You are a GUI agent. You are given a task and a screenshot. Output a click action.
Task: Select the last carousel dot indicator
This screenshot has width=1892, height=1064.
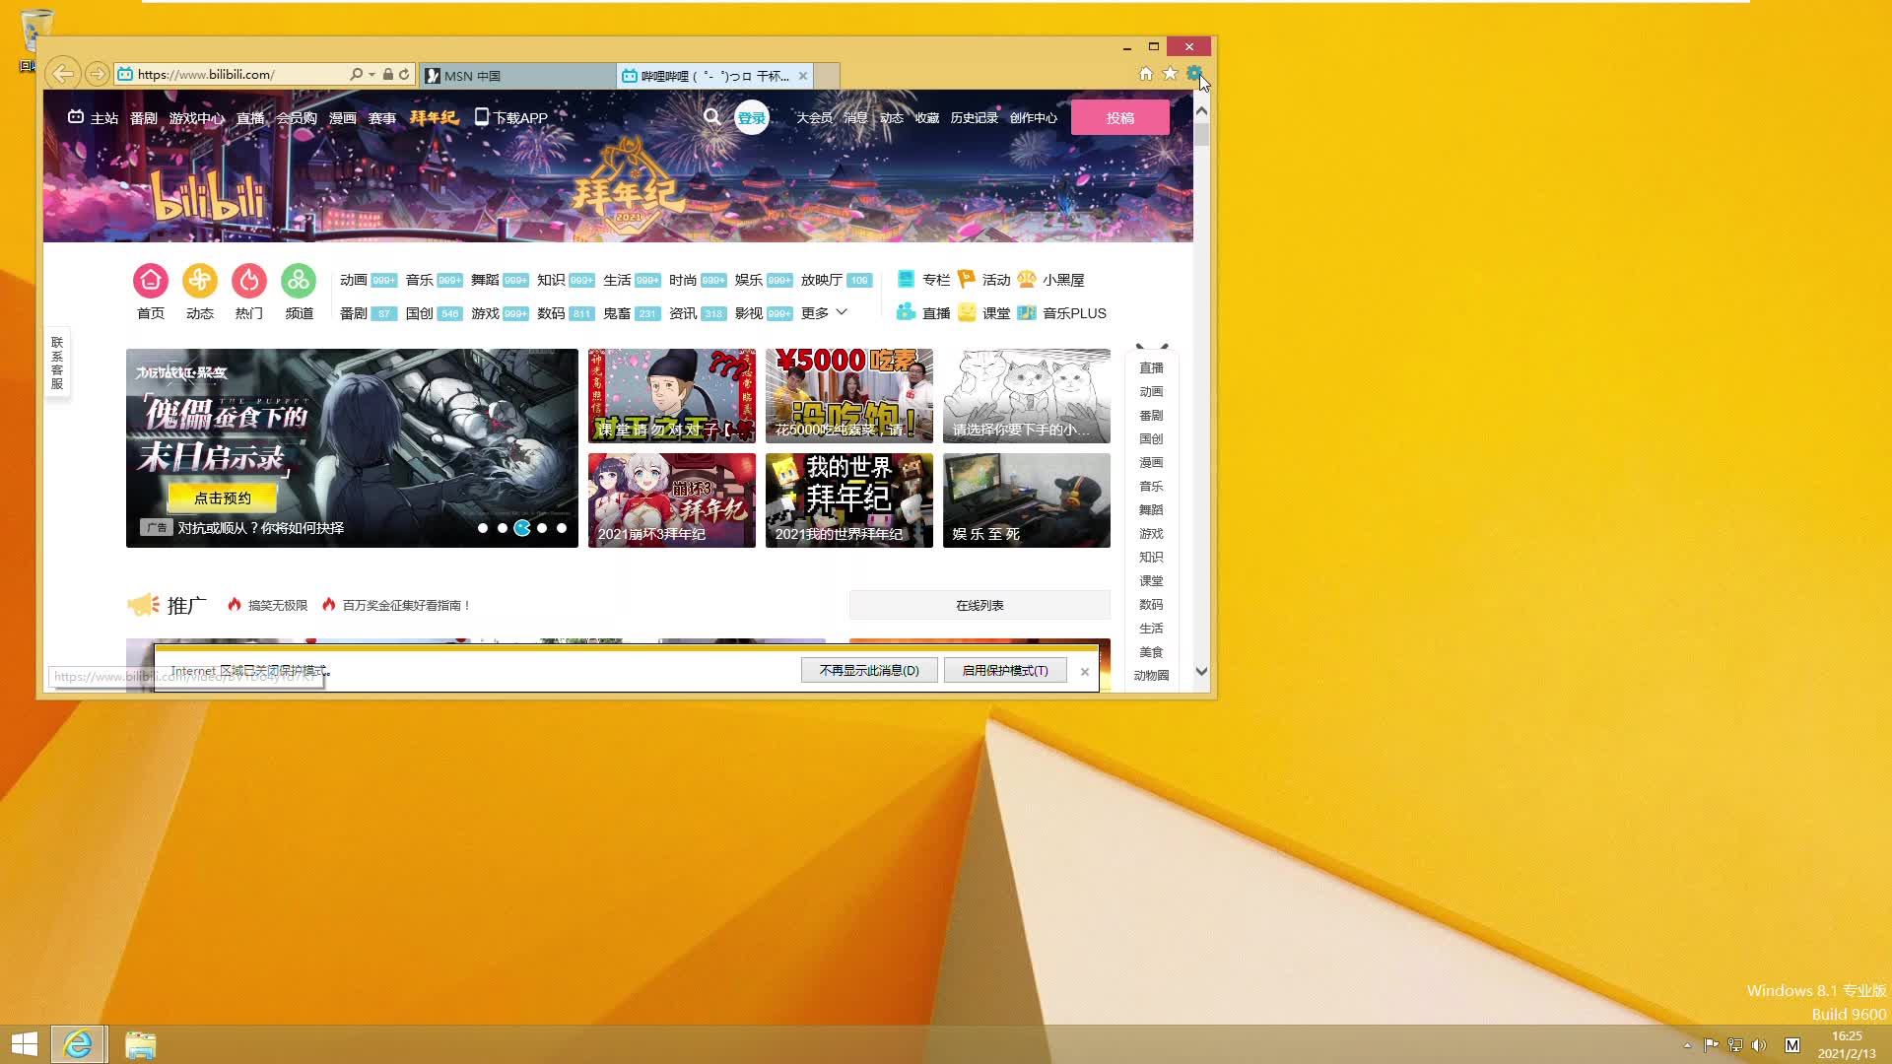(x=562, y=528)
